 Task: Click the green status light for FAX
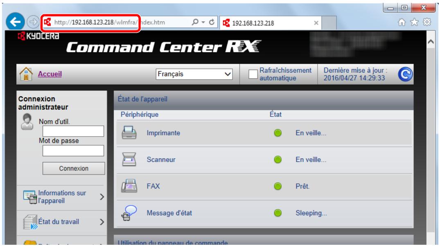click(278, 186)
